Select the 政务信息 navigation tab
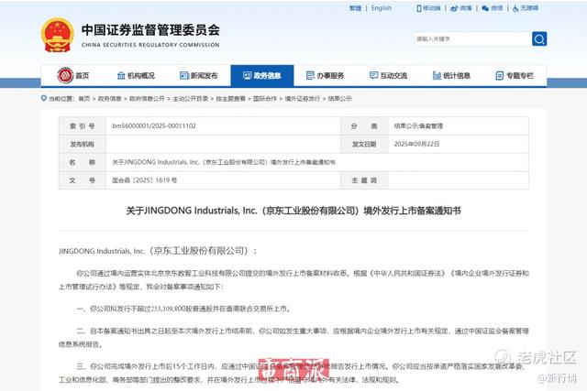Screen dimensions: 587x391 [262, 75]
